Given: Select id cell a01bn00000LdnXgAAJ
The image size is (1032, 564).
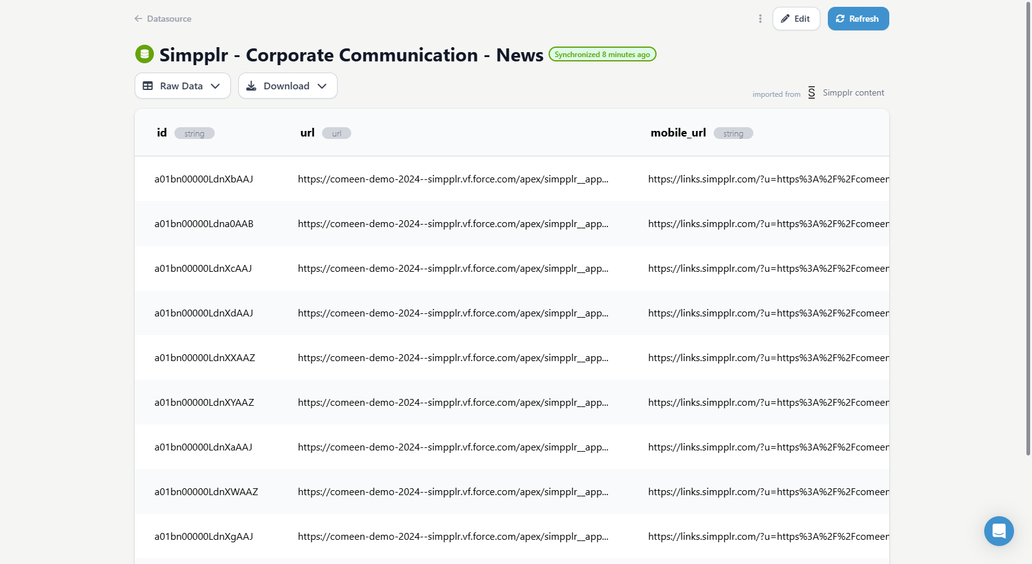Looking at the screenshot, I should 204,536.
